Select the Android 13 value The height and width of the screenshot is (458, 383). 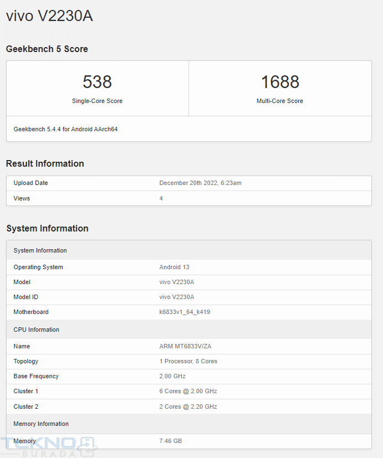(174, 267)
